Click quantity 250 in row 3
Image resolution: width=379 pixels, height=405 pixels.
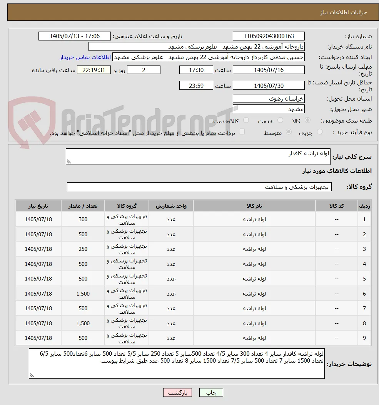click(83, 249)
